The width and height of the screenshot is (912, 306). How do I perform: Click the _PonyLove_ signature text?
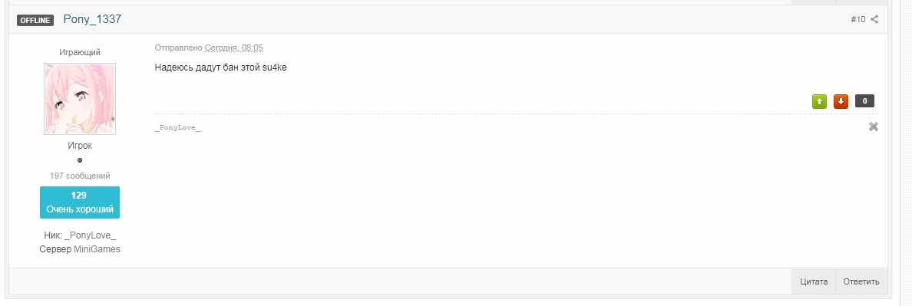177,128
